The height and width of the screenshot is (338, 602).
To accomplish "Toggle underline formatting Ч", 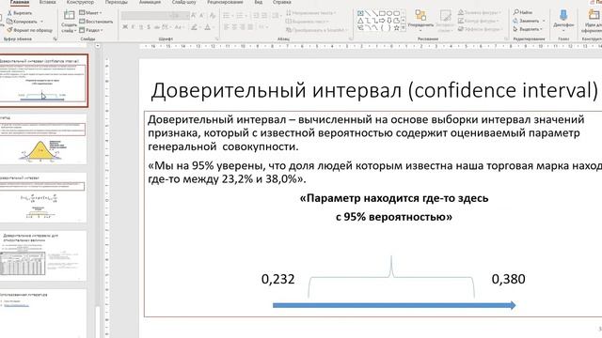I will pyautogui.click(x=141, y=27).
